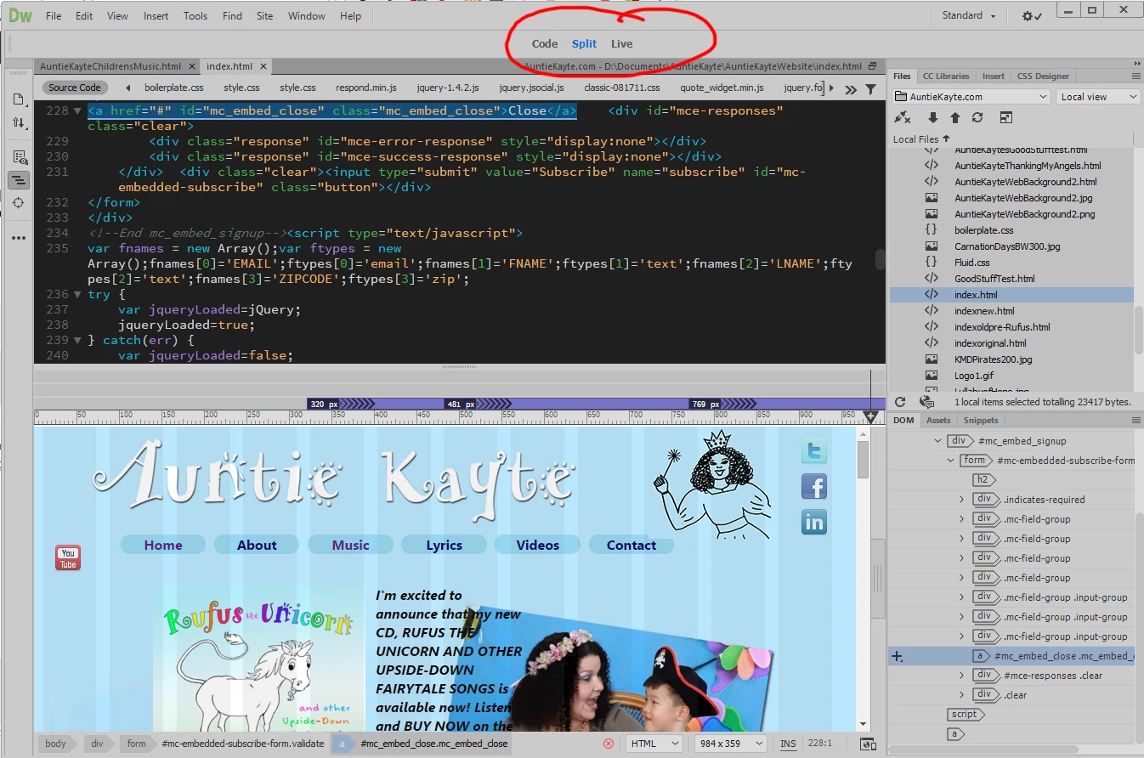Click File Management up-down arrows icon
Screen dimensions: 1144x758
[18, 123]
